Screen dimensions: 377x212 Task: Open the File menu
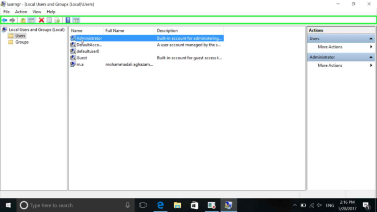click(x=6, y=12)
